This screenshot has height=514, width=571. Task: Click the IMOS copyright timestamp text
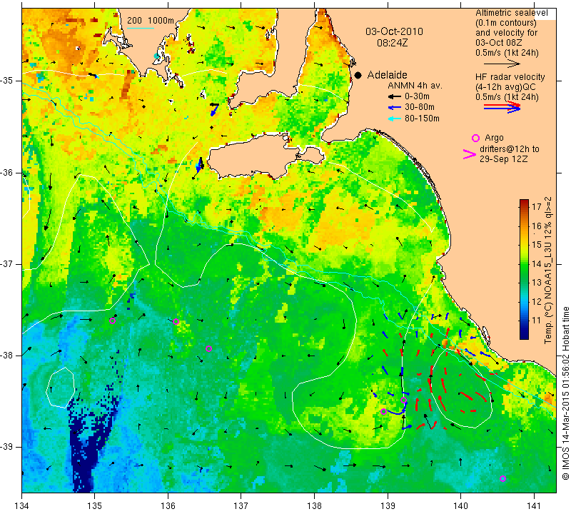coord(565,393)
